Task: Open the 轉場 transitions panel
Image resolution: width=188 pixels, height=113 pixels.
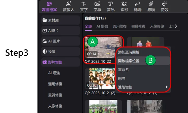Action: (x=137, y=7)
